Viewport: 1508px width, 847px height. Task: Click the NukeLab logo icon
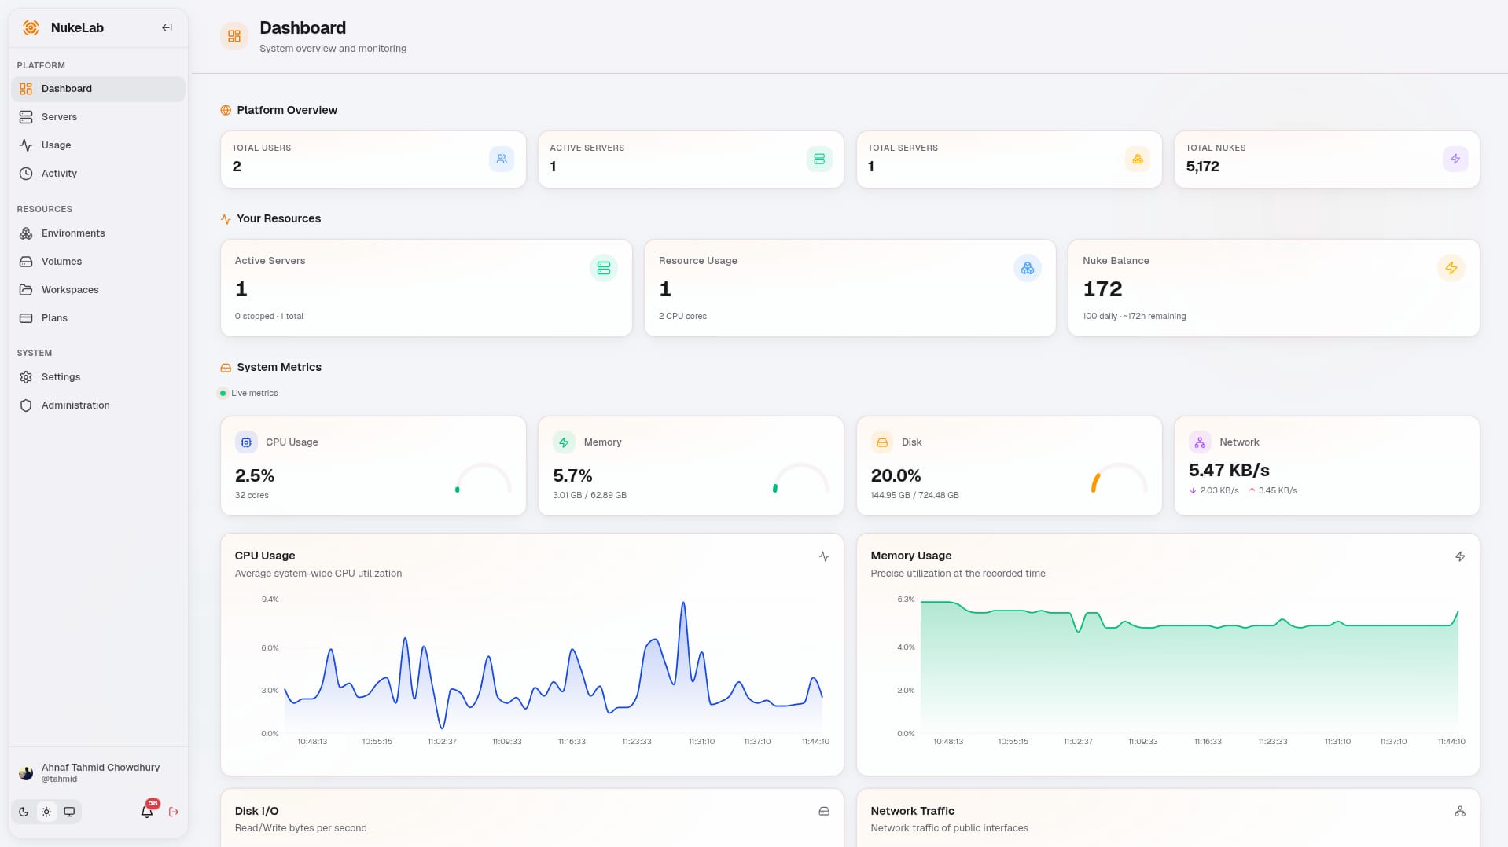point(31,27)
